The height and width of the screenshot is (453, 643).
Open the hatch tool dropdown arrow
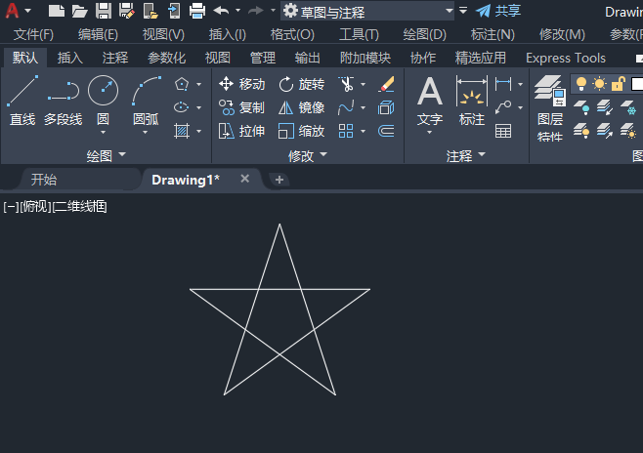tap(199, 132)
